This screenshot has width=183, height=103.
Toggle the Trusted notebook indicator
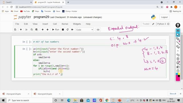point(146,24)
